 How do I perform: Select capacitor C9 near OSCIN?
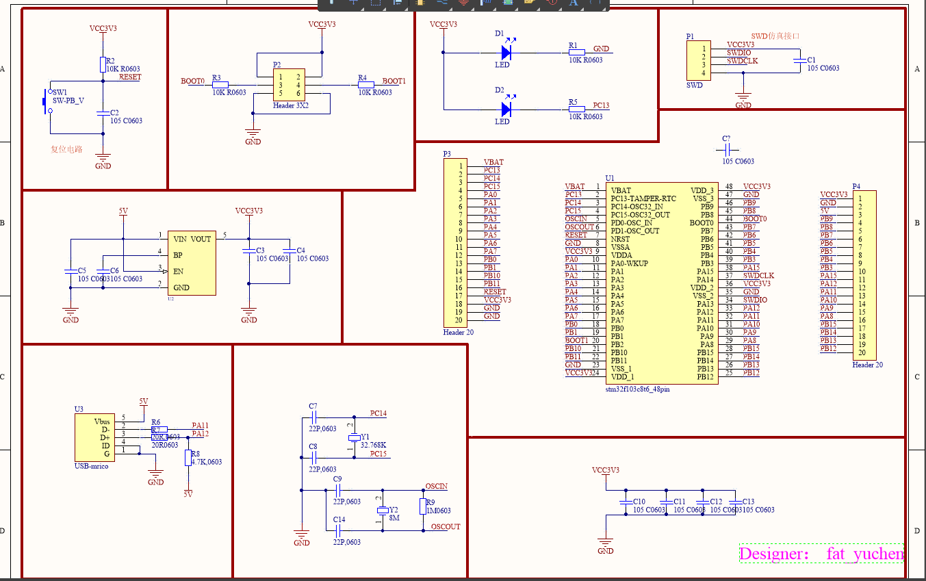(339, 491)
